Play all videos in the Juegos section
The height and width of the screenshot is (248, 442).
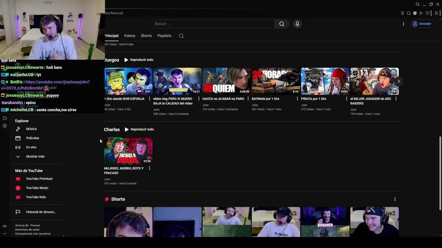(138, 60)
